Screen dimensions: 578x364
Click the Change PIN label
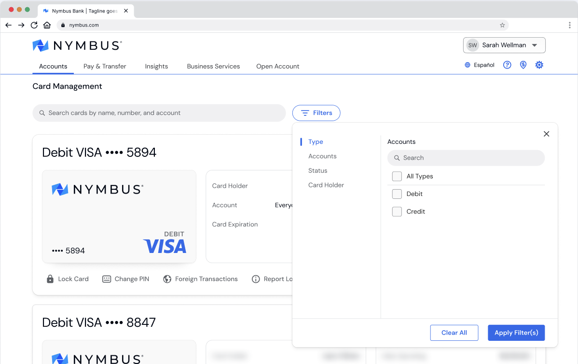[x=132, y=279]
